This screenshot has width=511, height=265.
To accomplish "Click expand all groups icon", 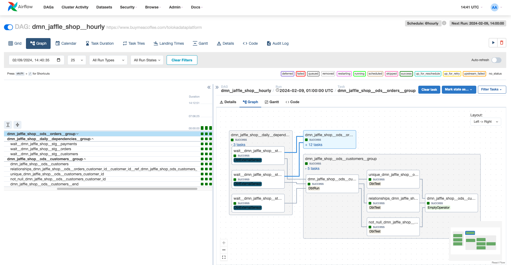I will point(8,125).
